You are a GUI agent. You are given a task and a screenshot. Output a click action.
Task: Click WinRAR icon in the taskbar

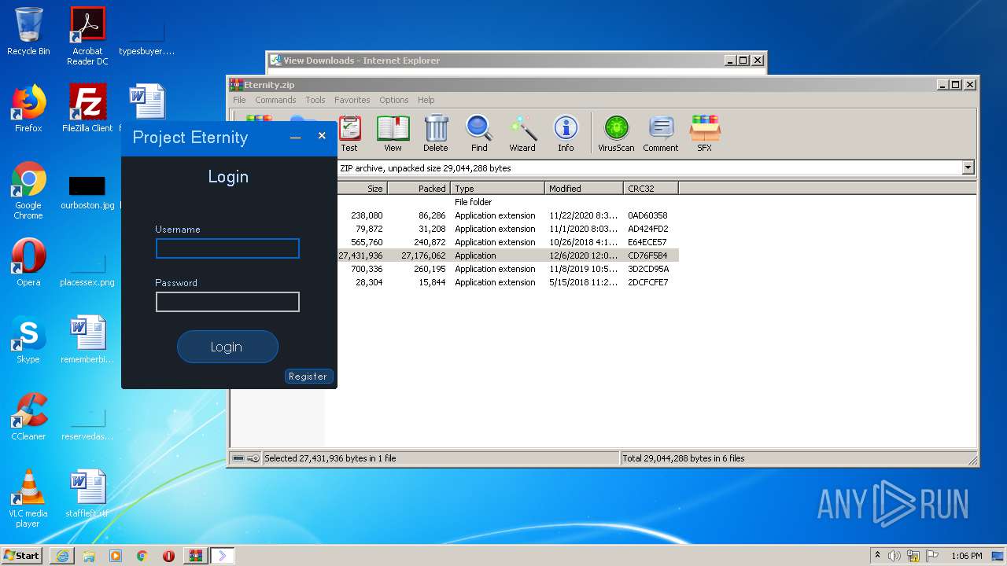point(195,556)
